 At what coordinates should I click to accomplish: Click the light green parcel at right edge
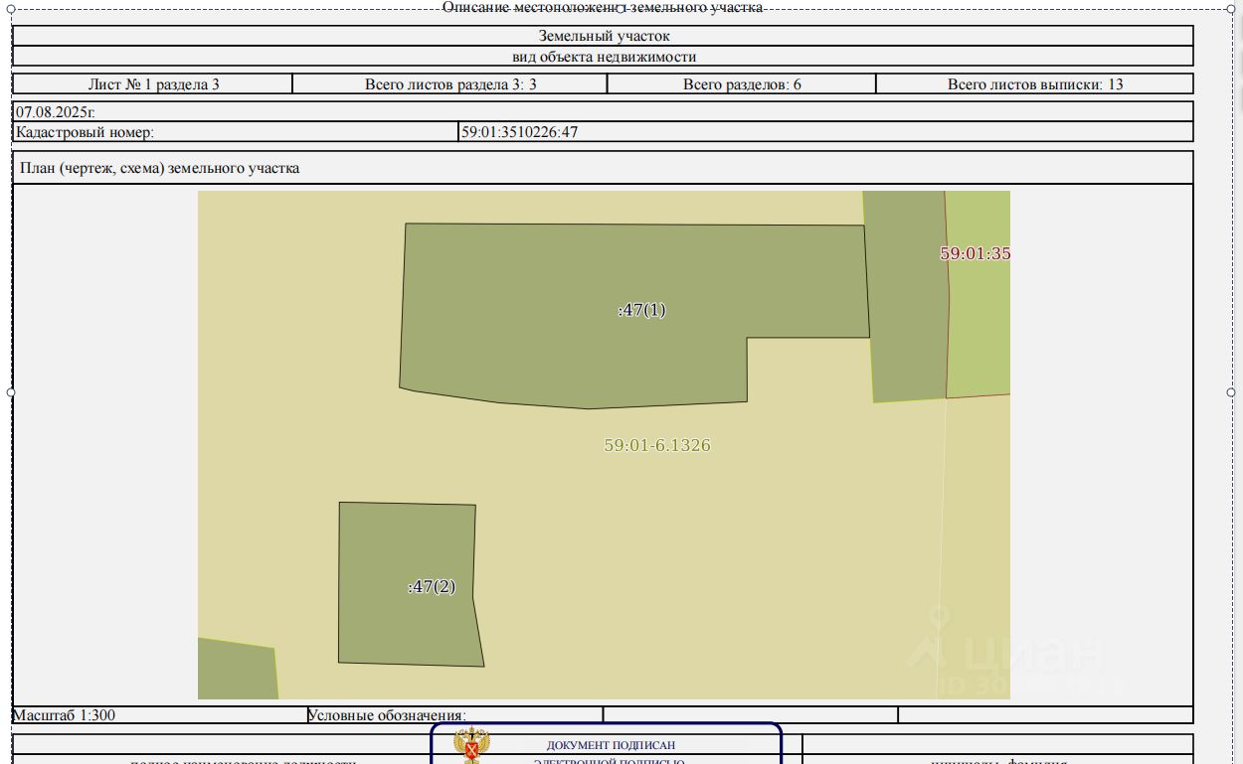click(979, 328)
